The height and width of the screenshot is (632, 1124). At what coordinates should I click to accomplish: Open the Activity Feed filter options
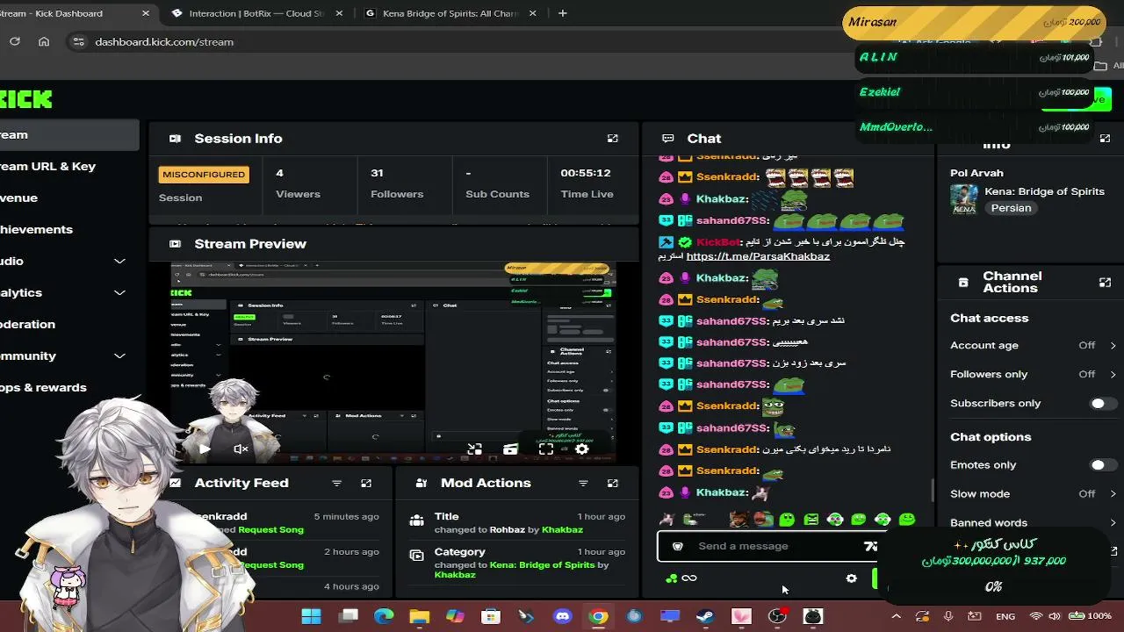tap(336, 483)
